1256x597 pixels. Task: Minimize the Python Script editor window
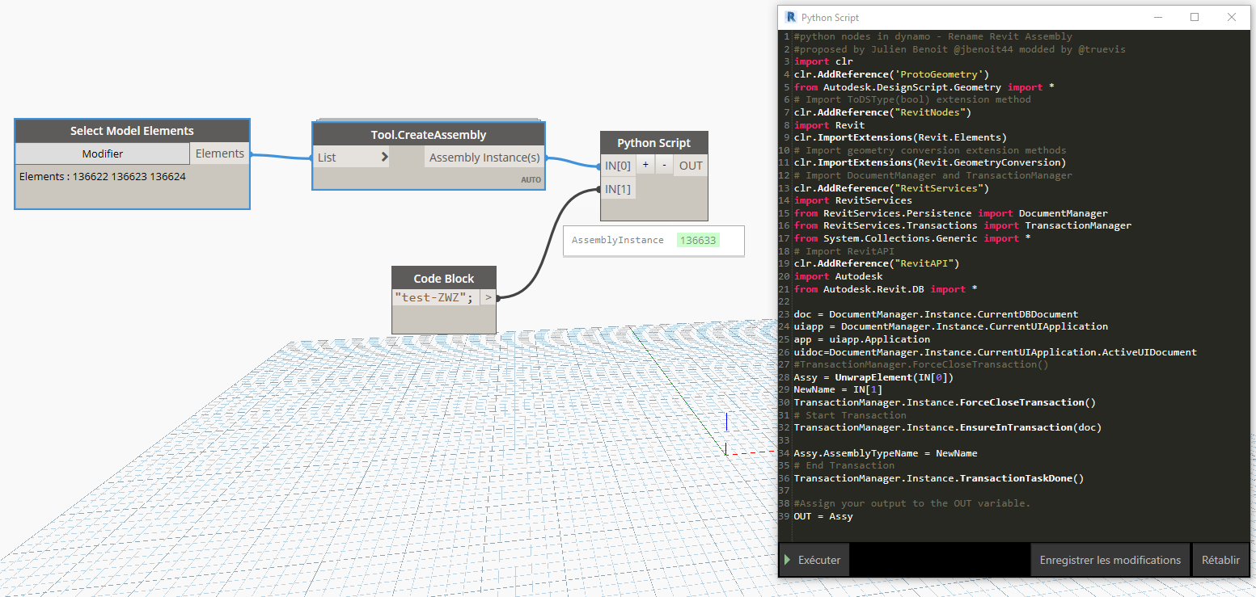pos(1157,17)
